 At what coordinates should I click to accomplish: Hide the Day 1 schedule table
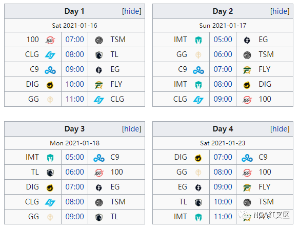click(132, 11)
